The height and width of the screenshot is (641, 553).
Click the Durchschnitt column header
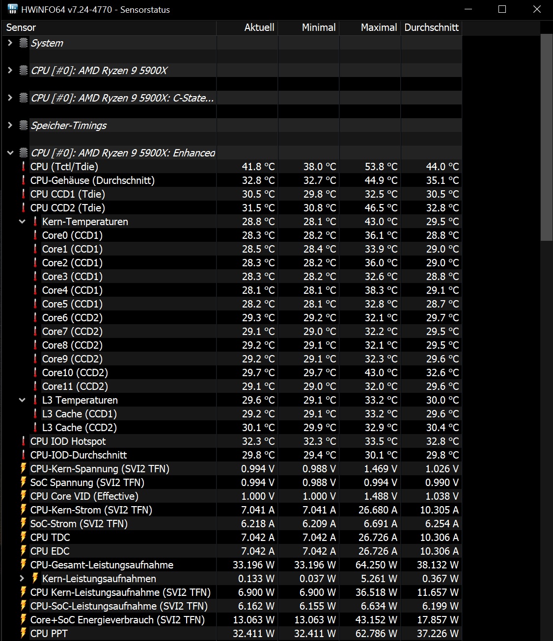[431, 27]
